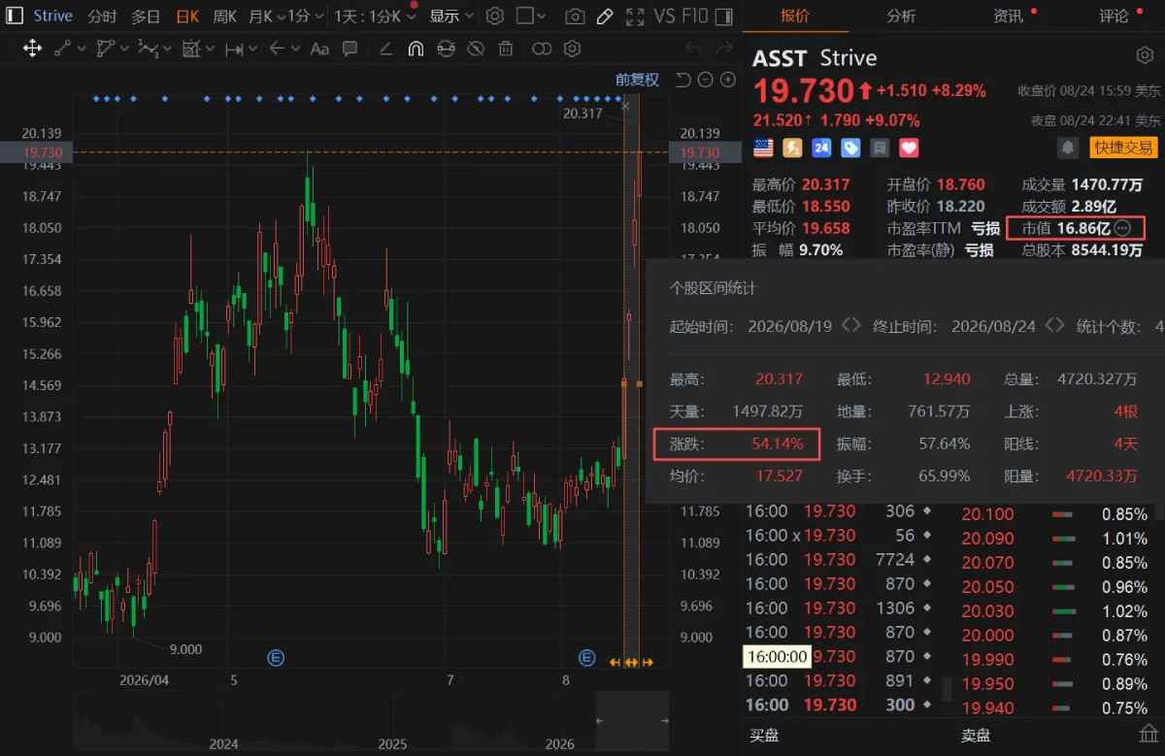
Task: Click the redo arrow
Action: tap(723, 49)
